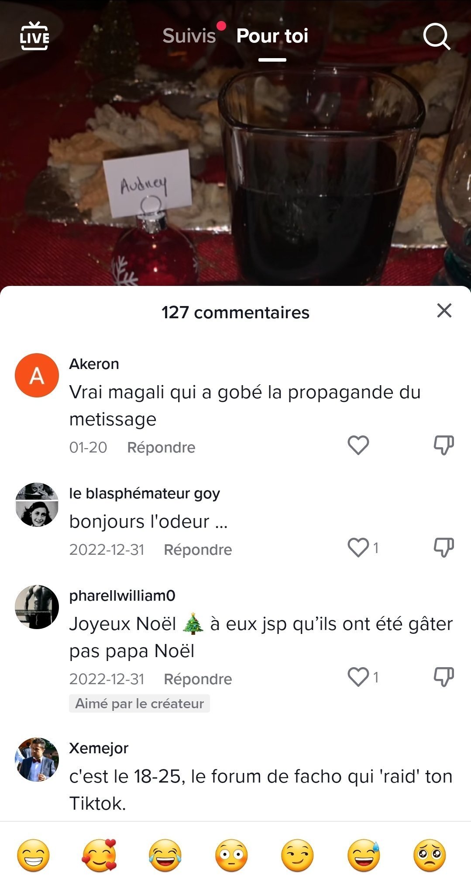
Task: Insert the grinning face emoji
Action: (33, 855)
